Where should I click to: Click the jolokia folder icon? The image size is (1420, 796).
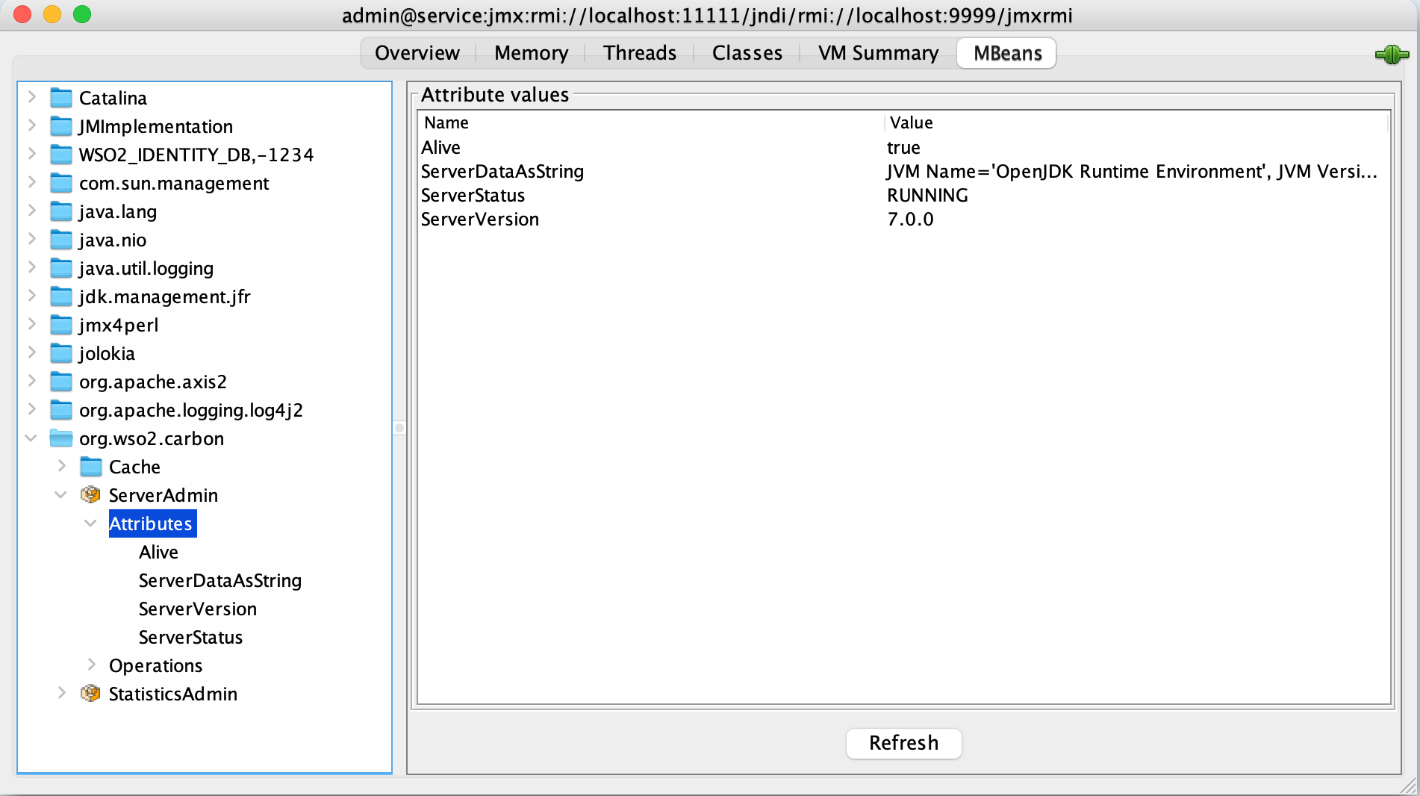(x=60, y=353)
